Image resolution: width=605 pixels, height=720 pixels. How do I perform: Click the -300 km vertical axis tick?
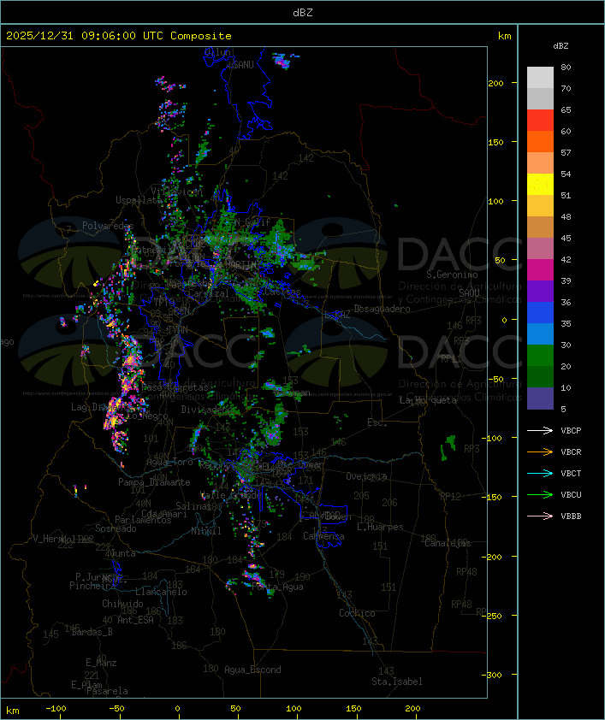494,675
